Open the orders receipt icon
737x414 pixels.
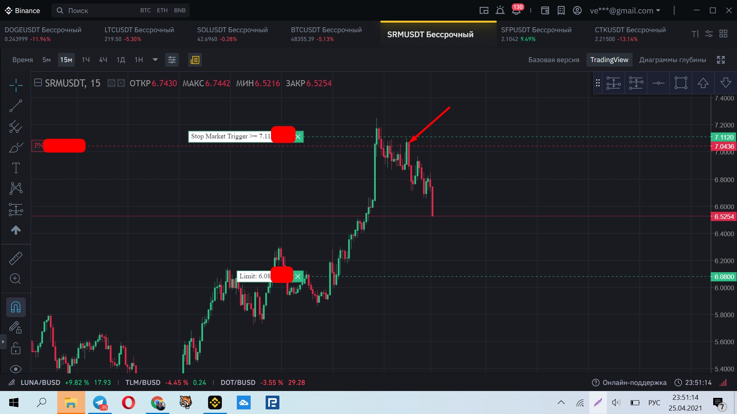pyautogui.click(x=561, y=10)
